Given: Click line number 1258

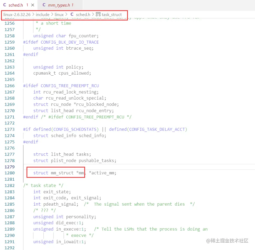Looking at the screenshot, I should (9, 36).
